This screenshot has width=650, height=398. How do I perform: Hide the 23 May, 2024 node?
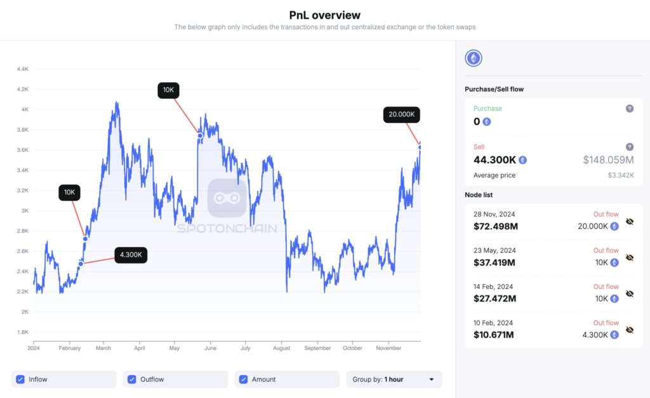click(x=630, y=258)
